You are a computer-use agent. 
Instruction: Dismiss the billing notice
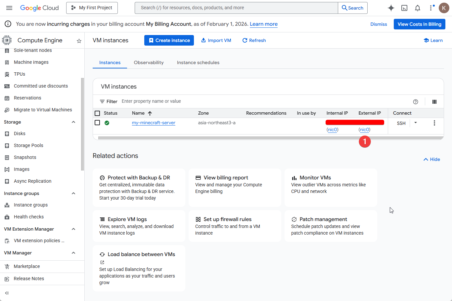(379, 24)
